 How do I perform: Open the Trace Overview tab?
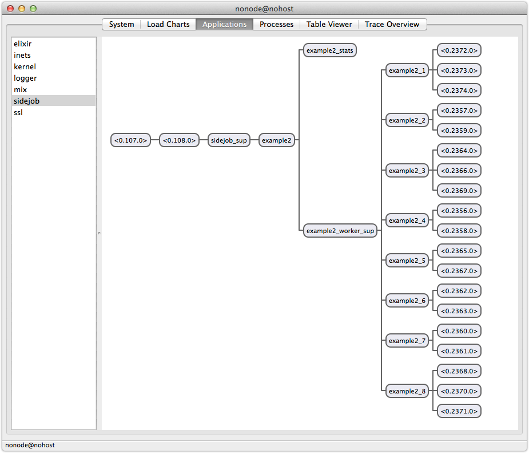pos(392,24)
